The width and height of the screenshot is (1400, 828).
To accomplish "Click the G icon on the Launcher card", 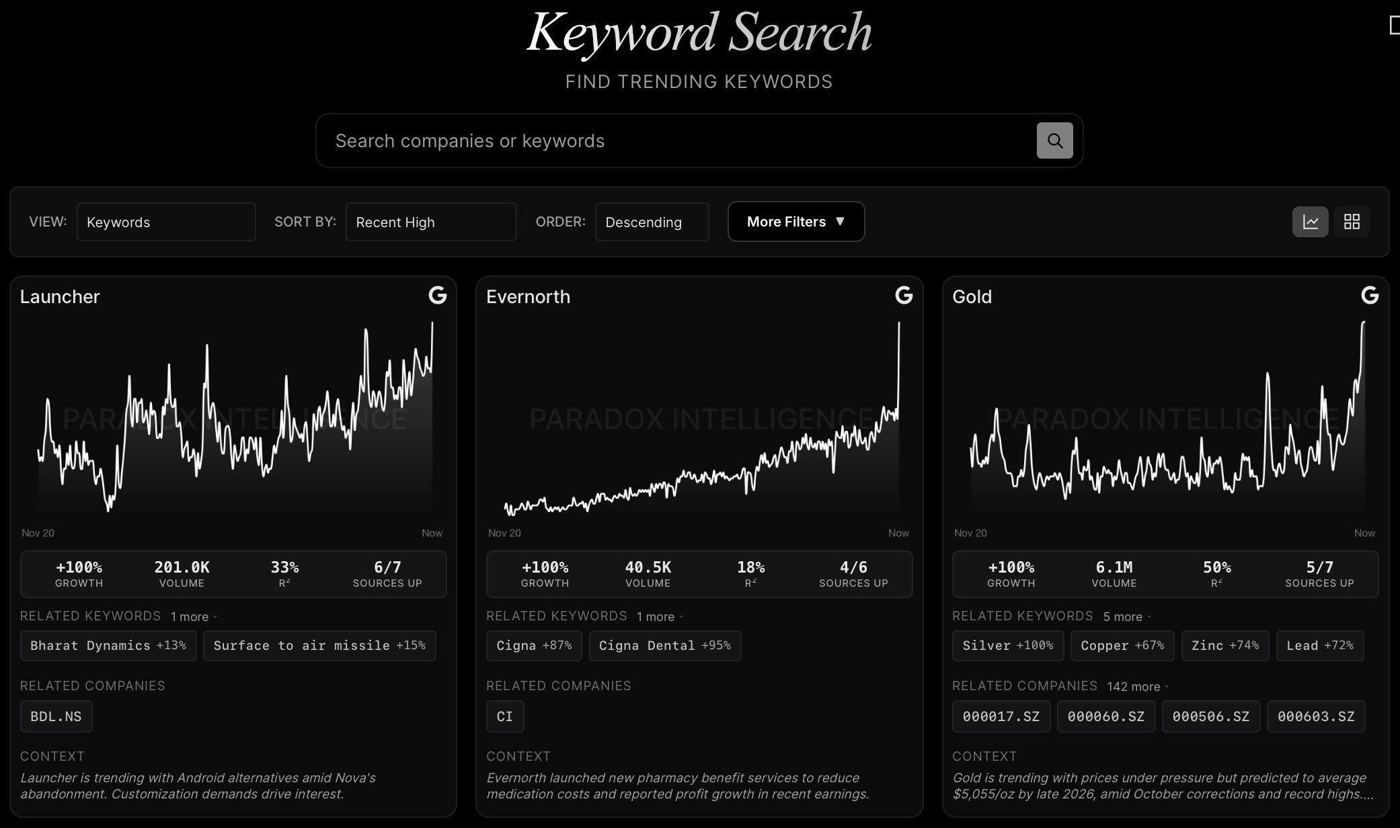I will coord(437,296).
